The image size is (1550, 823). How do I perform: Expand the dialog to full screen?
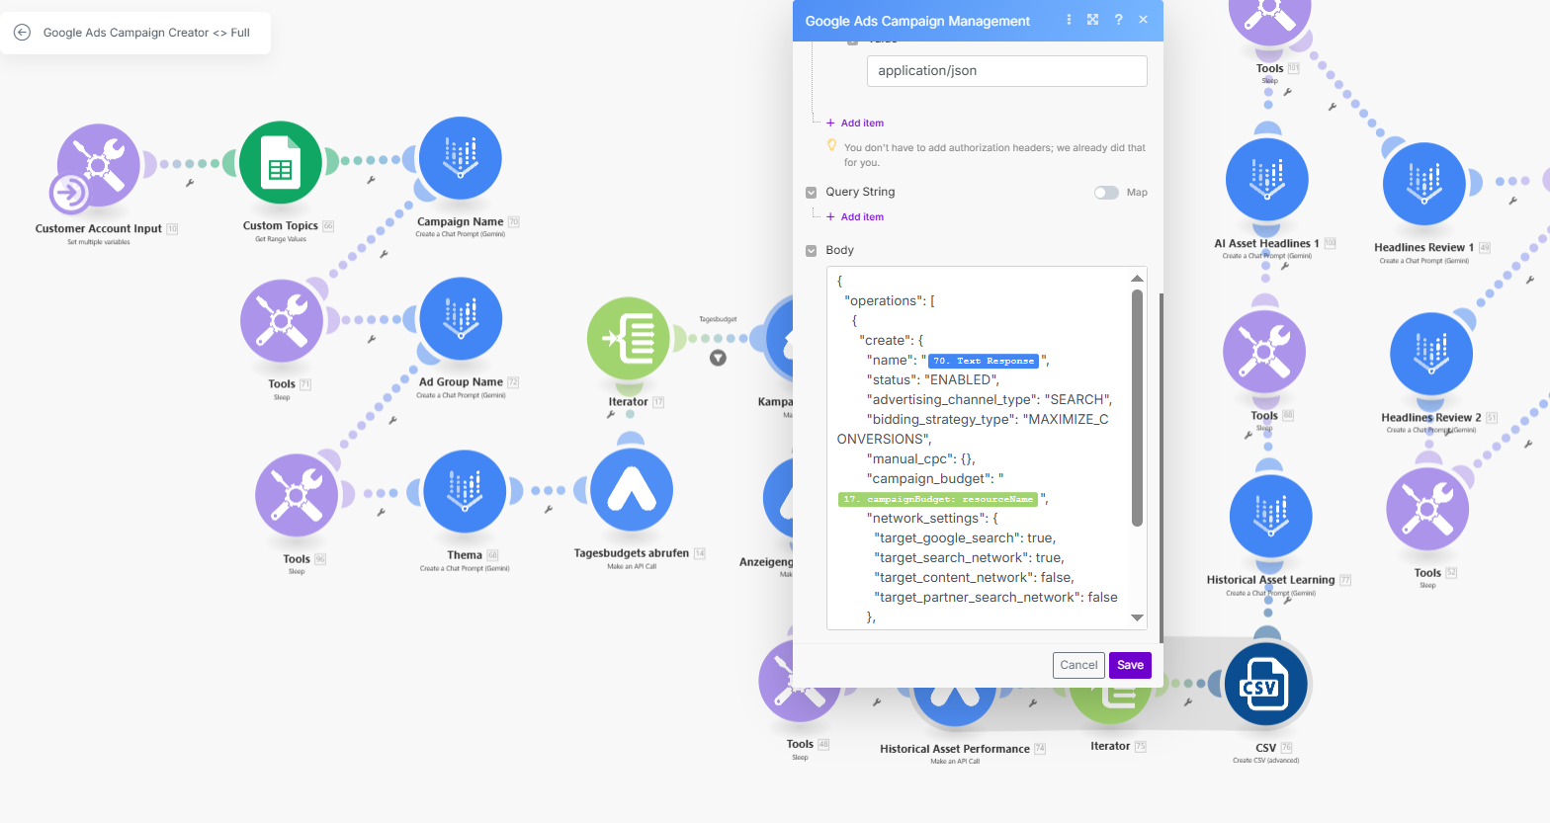1092,20
